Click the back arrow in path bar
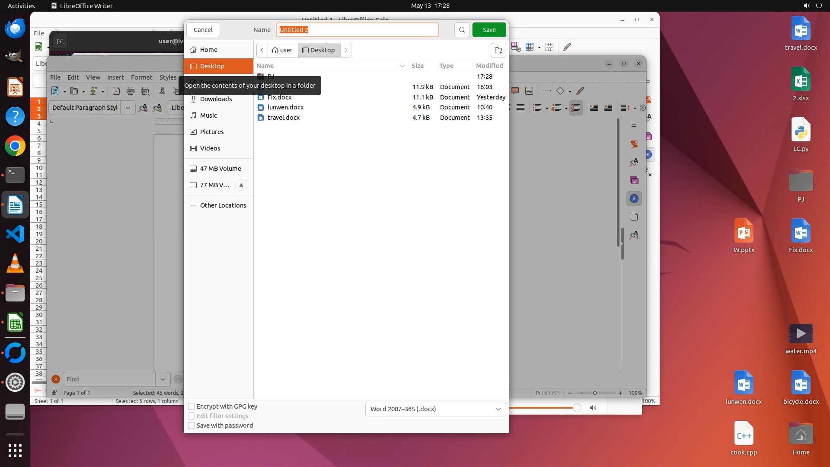The image size is (830, 467). 262,50
